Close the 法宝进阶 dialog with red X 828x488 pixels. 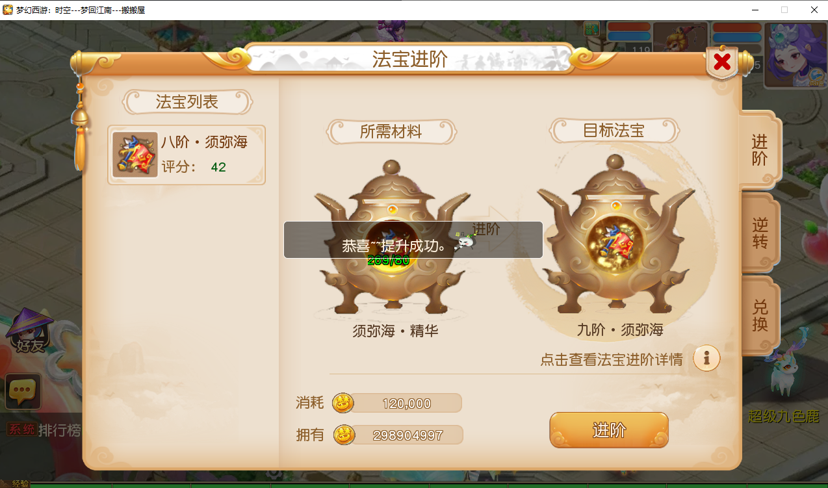coord(722,62)
